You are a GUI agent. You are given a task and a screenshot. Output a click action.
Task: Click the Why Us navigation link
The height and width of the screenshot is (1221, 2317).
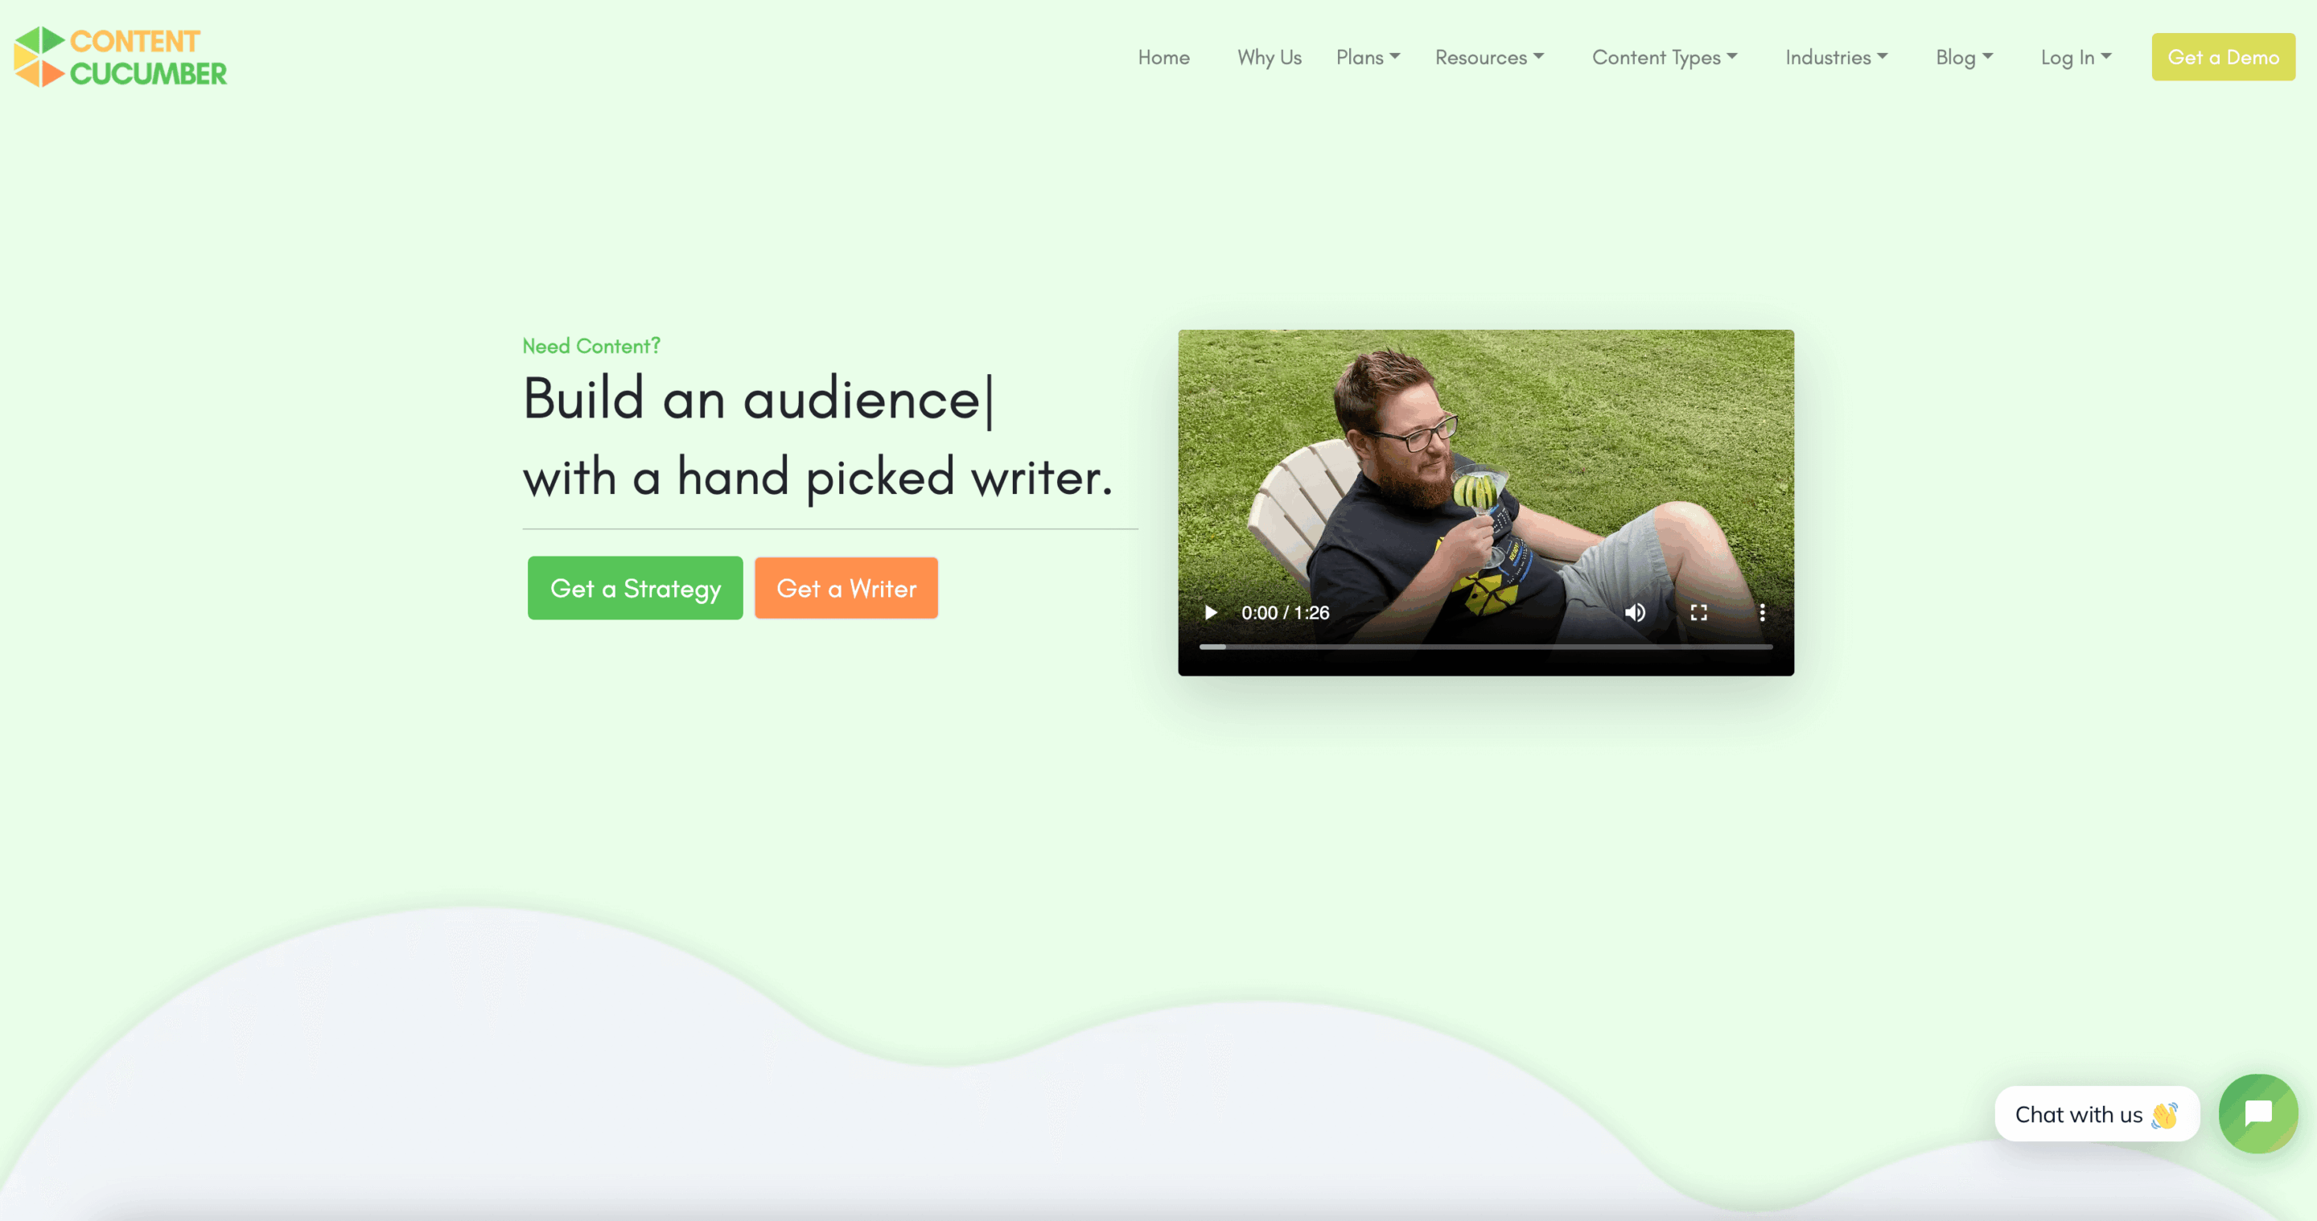(1269, 56)
